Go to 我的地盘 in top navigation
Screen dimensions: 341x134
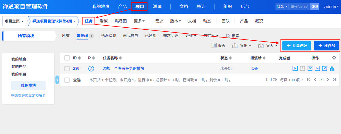pos(101,7)
